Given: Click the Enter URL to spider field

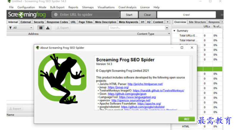Looking at the screenshot, I should 86,15.
